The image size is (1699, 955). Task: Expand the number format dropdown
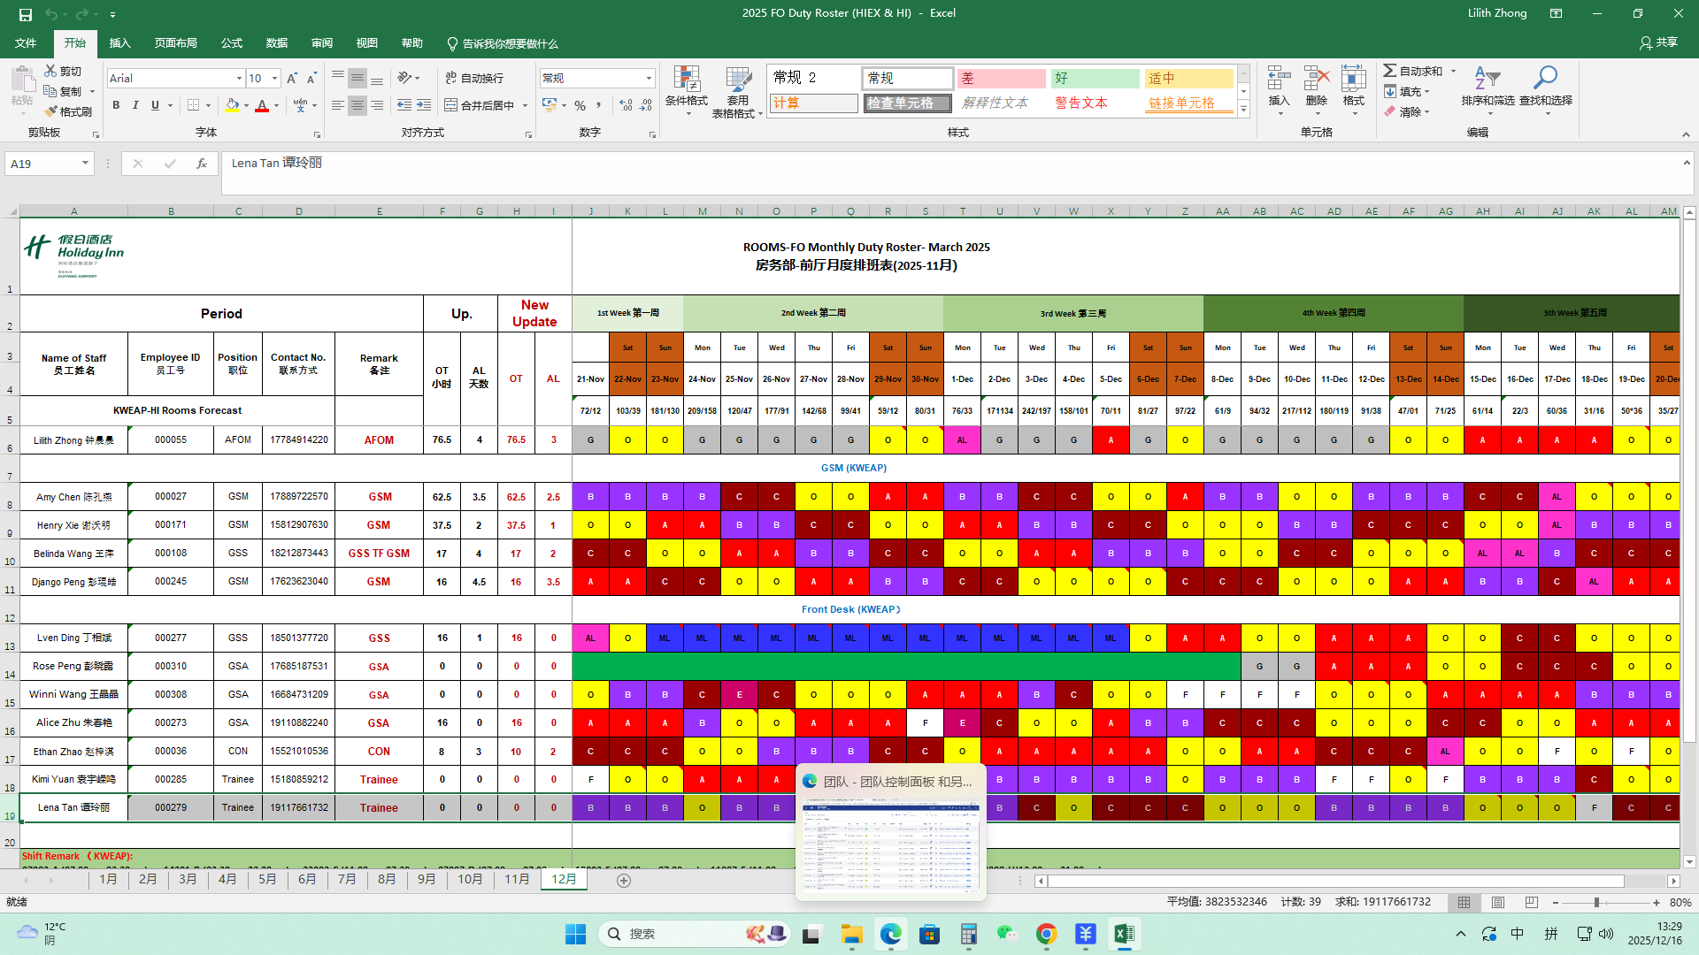pos(649,79)
